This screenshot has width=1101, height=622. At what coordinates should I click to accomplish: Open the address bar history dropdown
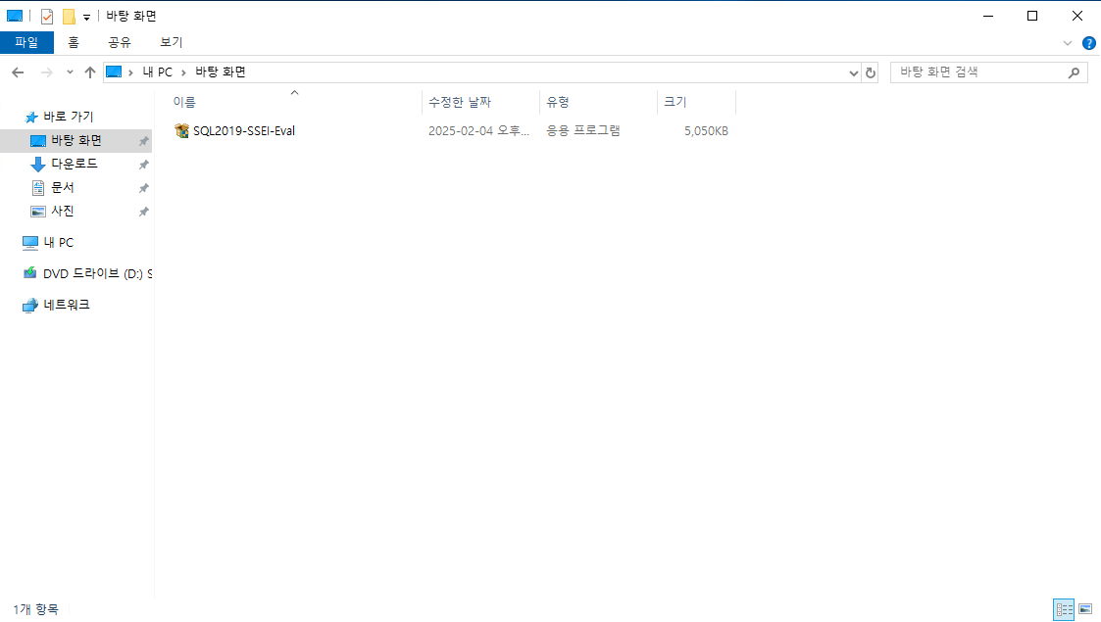tap(853, 72)
